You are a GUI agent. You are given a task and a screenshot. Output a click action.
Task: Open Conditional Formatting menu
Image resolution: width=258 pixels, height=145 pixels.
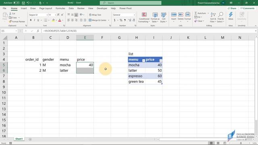coord(144,17)
